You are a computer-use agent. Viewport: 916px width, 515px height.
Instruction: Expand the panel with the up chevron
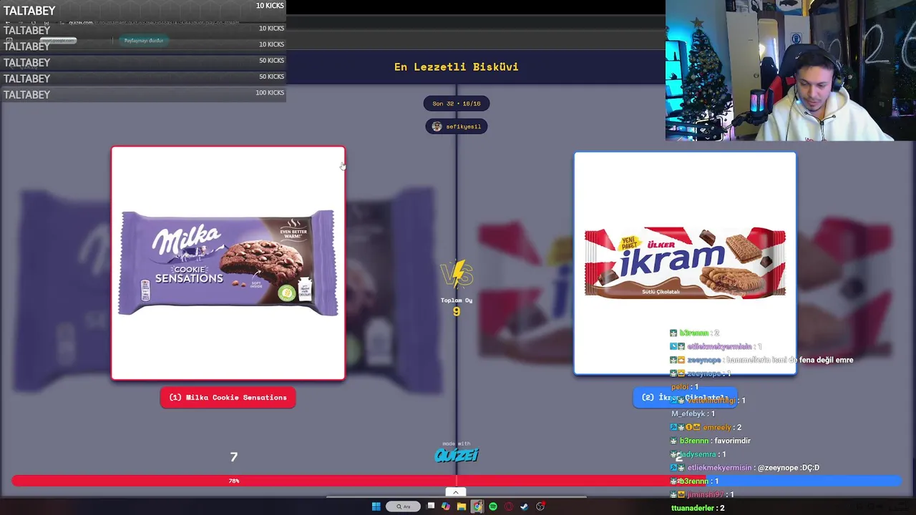(x=456, y=492)
